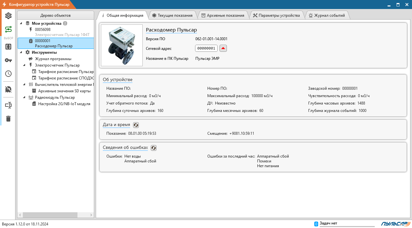Open Настройка 2G/NB-IoT модуля item
The width and height of the screenshot is (412, 228).
point(64,104)
